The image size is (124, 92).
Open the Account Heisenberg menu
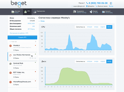tap(107, 12)
